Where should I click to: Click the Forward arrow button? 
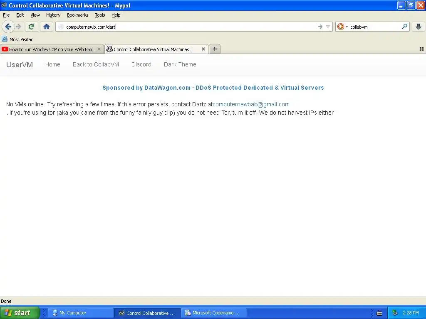[18, 27]
